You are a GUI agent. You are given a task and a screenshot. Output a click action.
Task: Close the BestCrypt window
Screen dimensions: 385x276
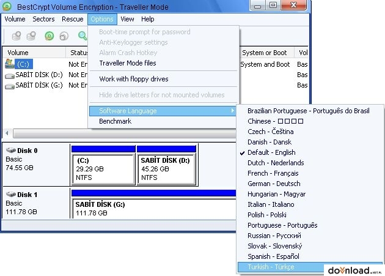point(294,6)
